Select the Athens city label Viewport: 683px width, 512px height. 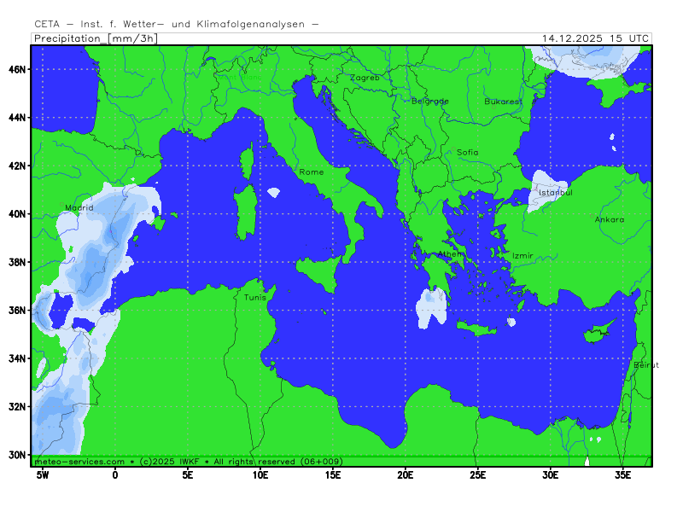[451, 253]
